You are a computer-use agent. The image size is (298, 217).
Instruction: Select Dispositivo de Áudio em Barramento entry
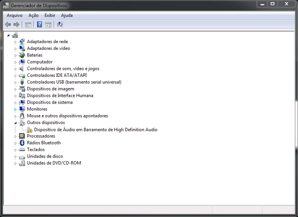[x=95, y=130]
